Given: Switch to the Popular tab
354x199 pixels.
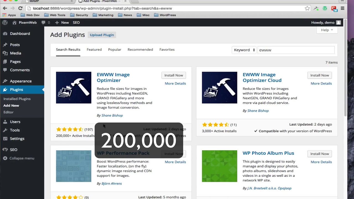Looking at the screenshot, I should [114, 49].
